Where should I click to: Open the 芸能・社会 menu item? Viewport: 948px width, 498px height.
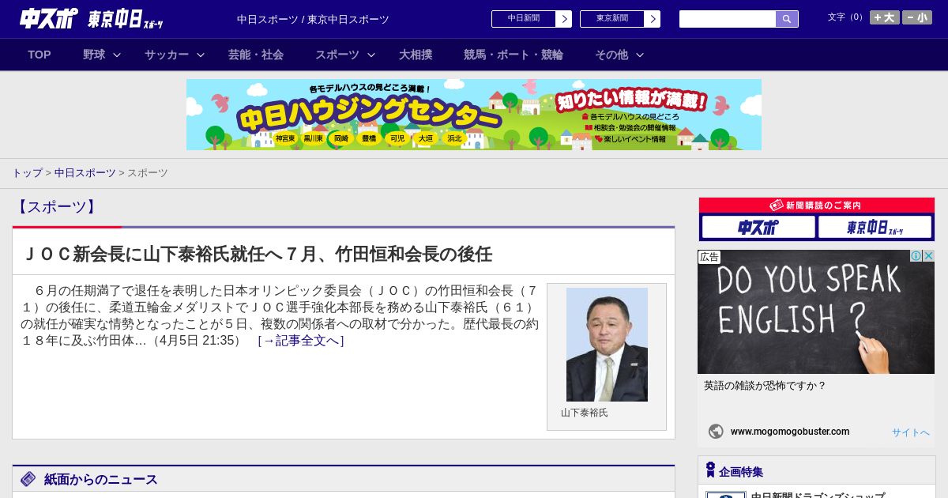256,55
